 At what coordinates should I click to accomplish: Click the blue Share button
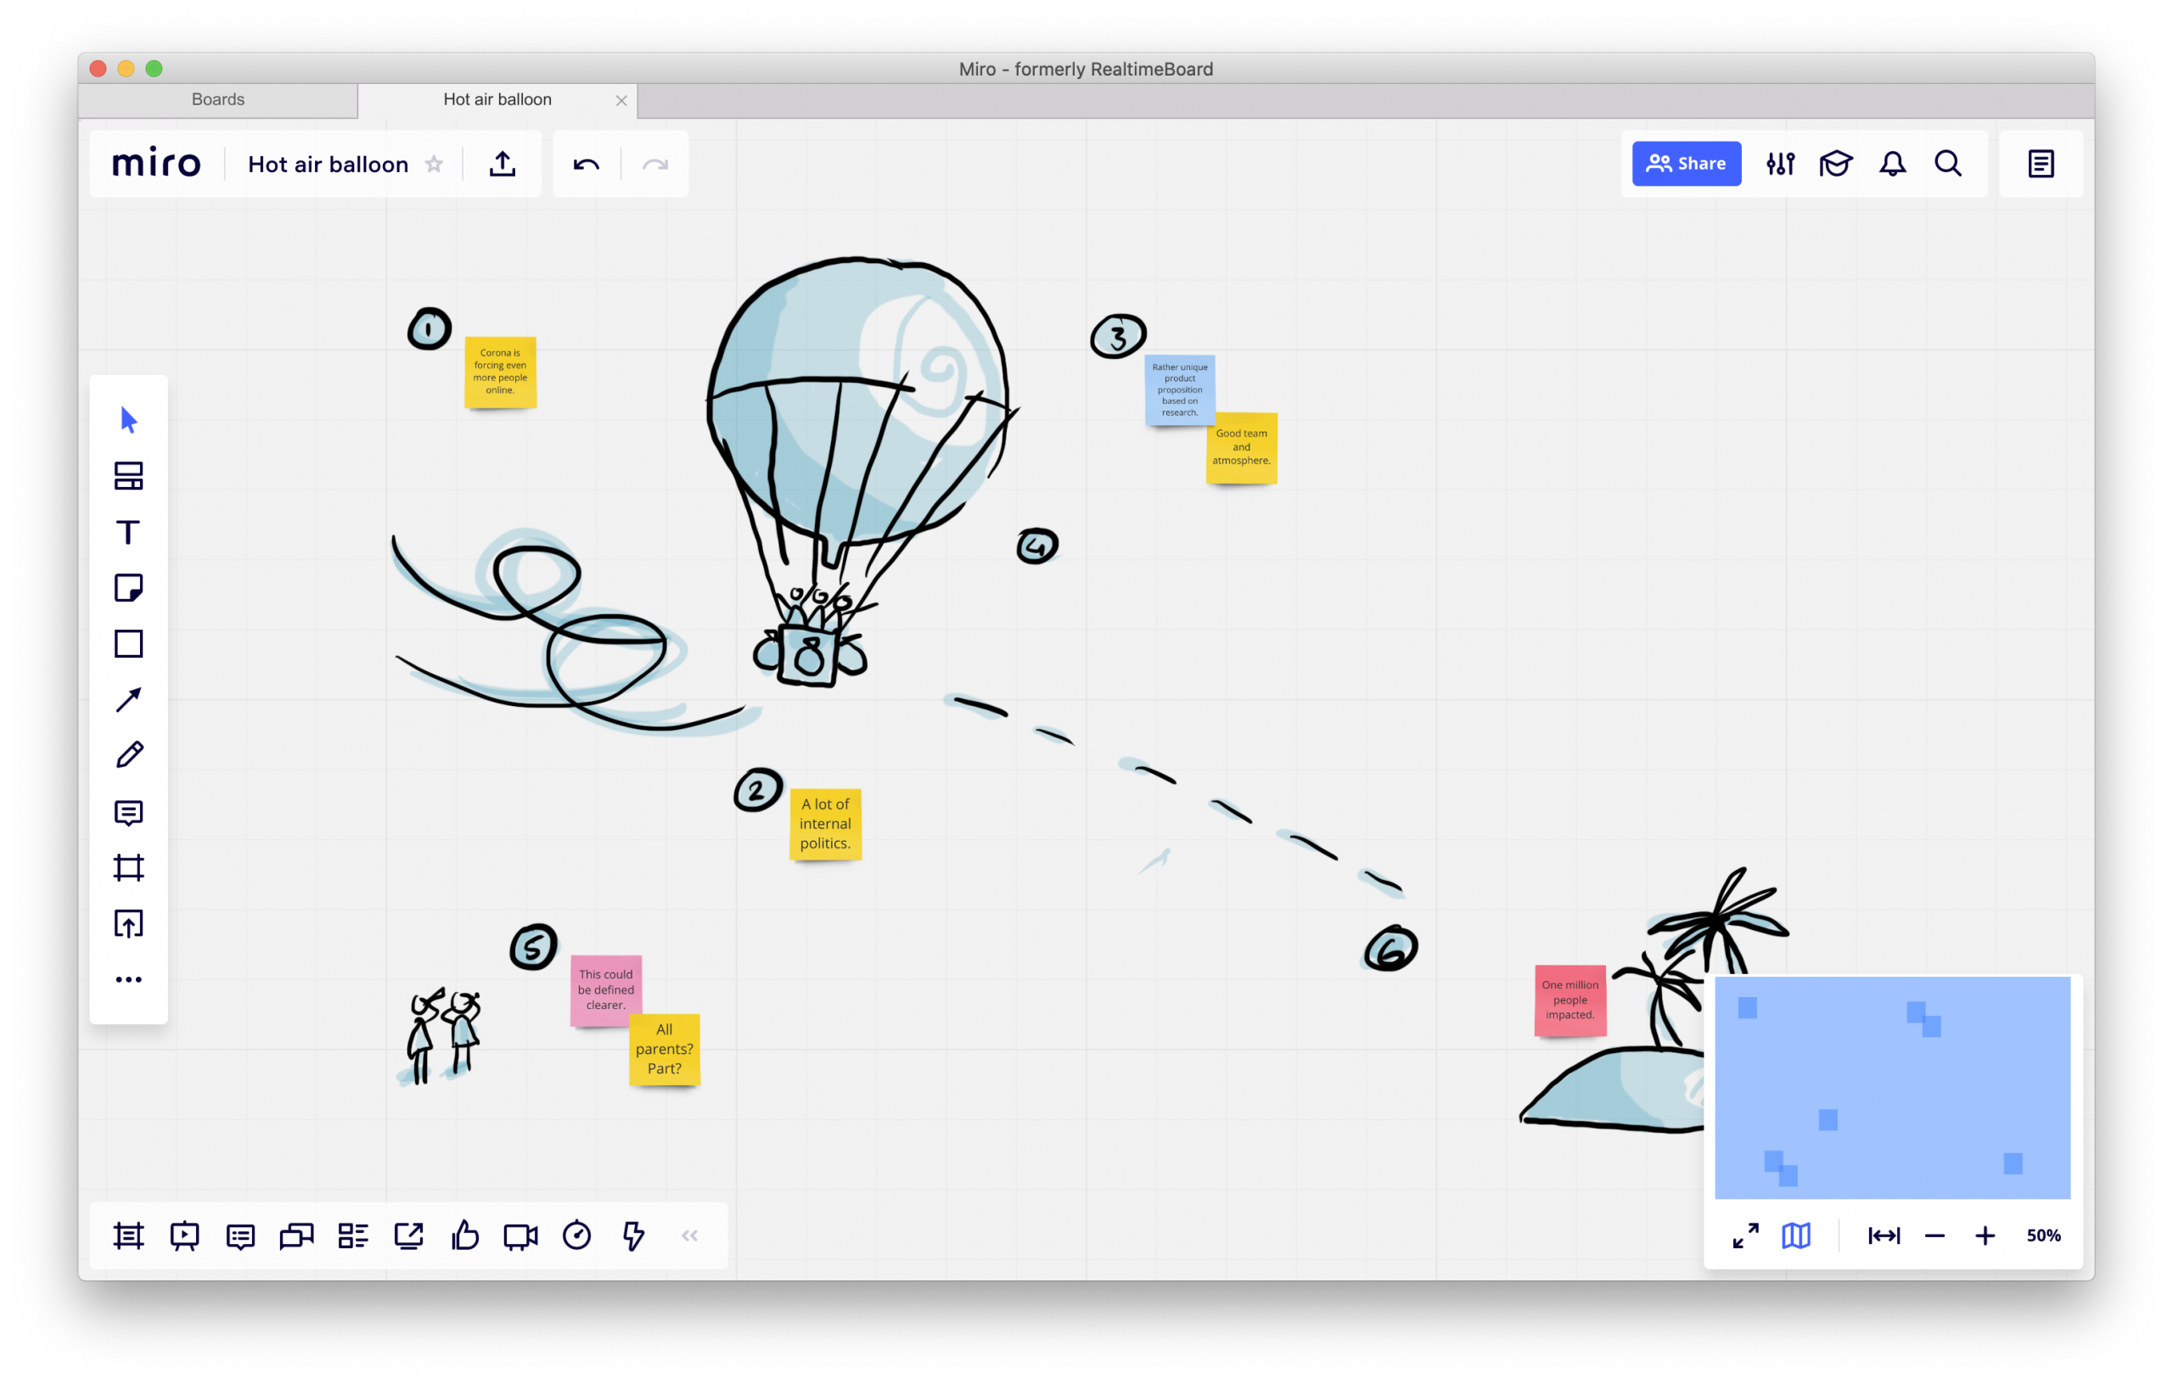click(1686, 163)
